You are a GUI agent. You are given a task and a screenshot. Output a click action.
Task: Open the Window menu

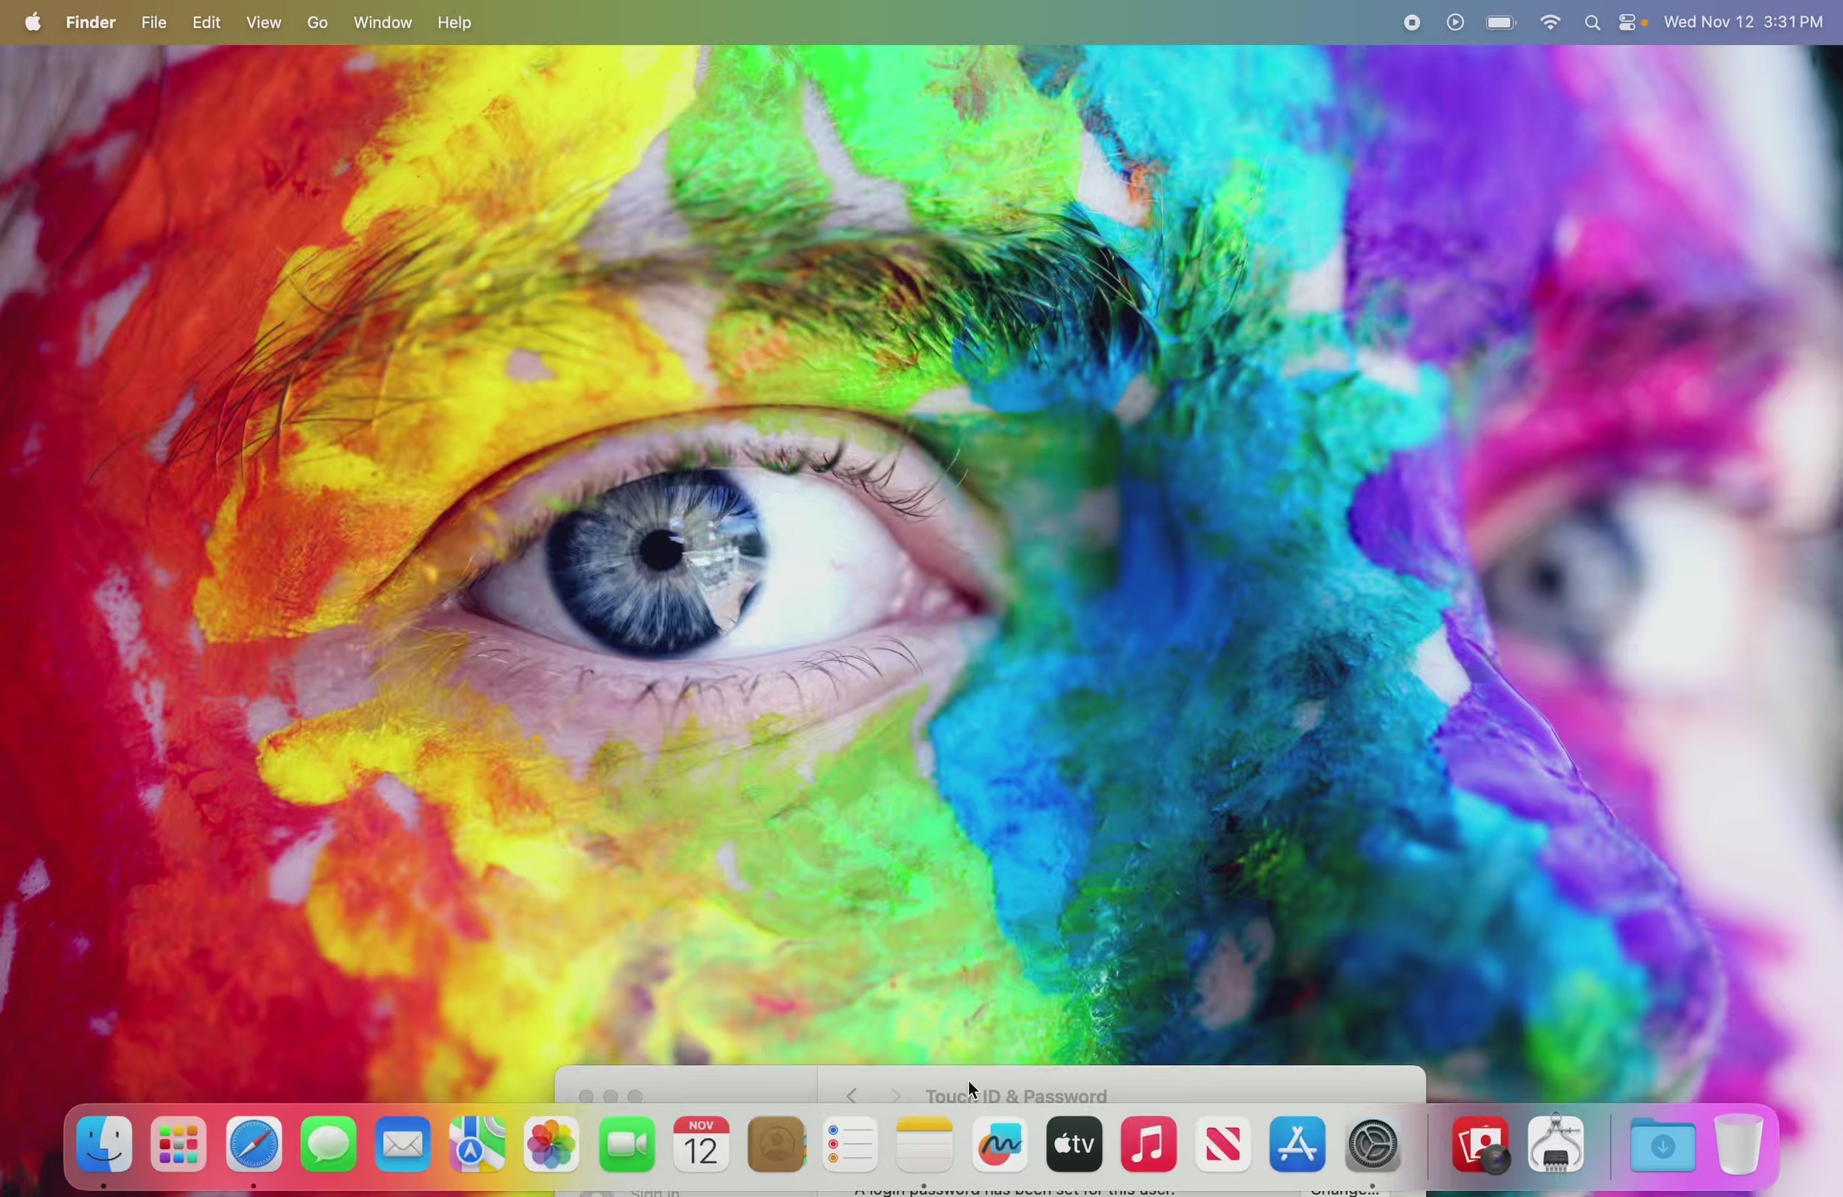[383, 24]
